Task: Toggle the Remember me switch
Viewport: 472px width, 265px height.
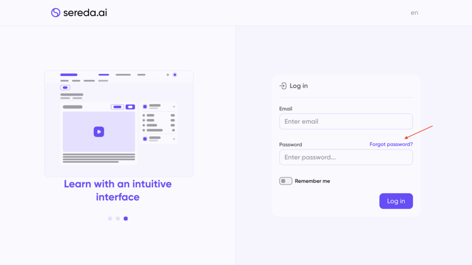Action: (286, 181)
